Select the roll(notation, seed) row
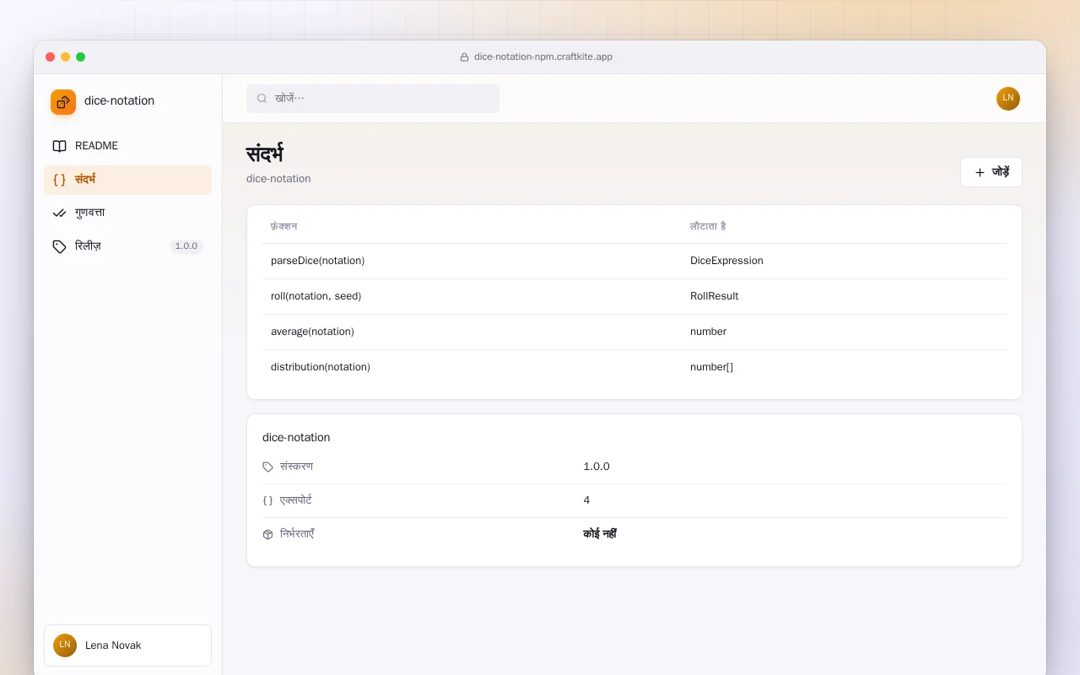The height and width of the screenshot is (675, 1080). [x=634, y=296]
